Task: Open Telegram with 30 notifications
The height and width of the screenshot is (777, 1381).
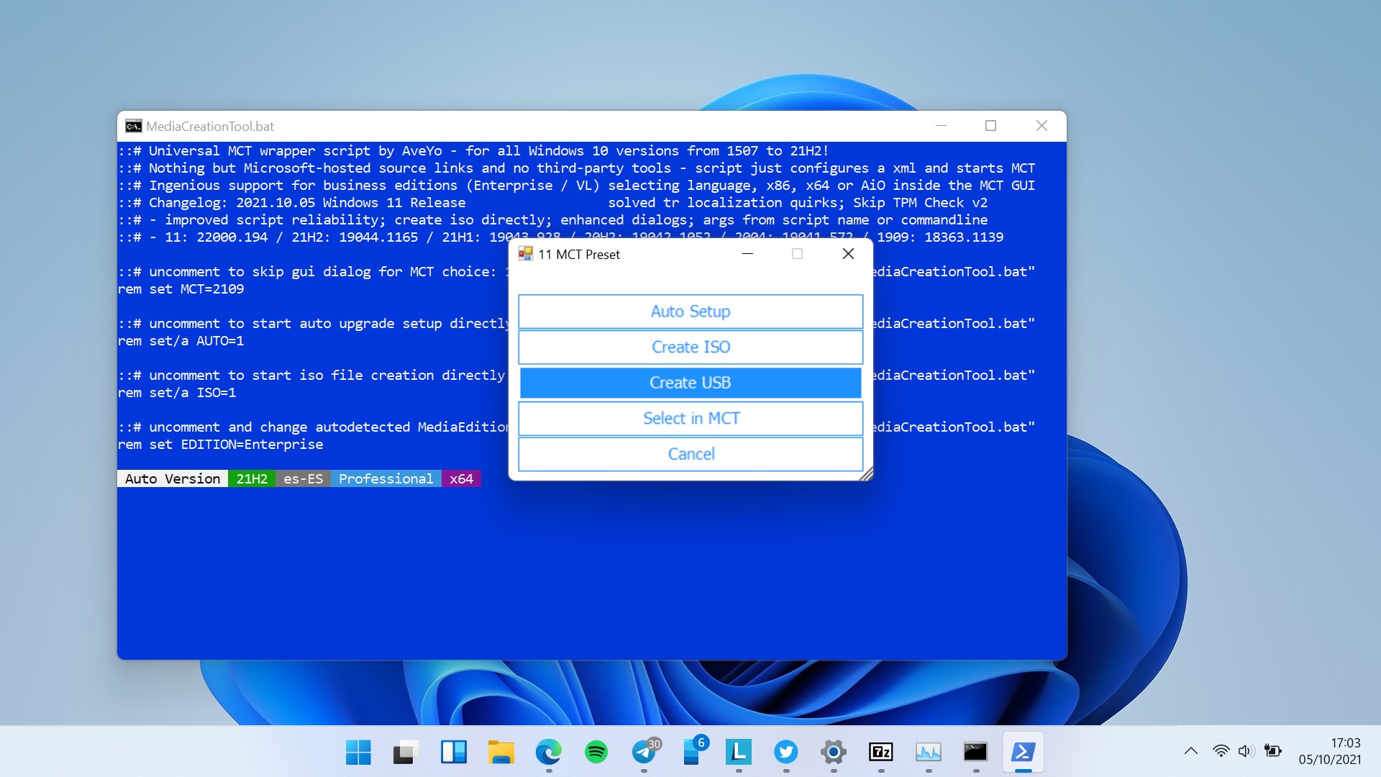Action: click(x=644, y=753)
